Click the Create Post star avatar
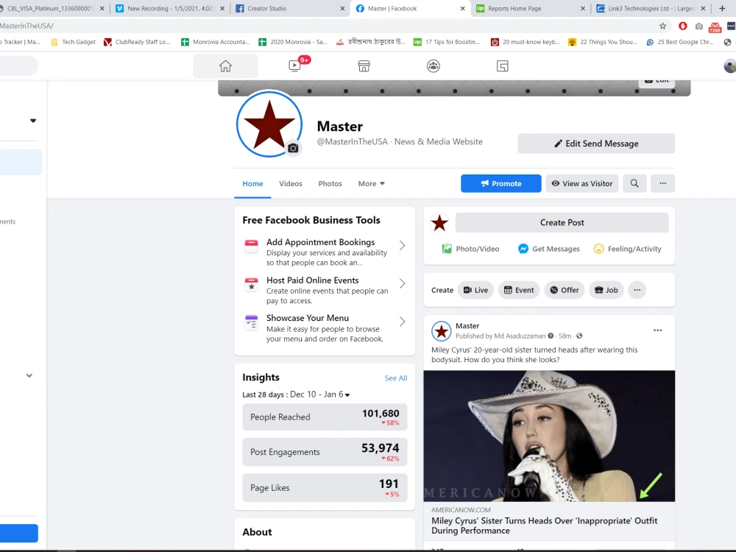 pyautogui.click(x=440, y=223)
